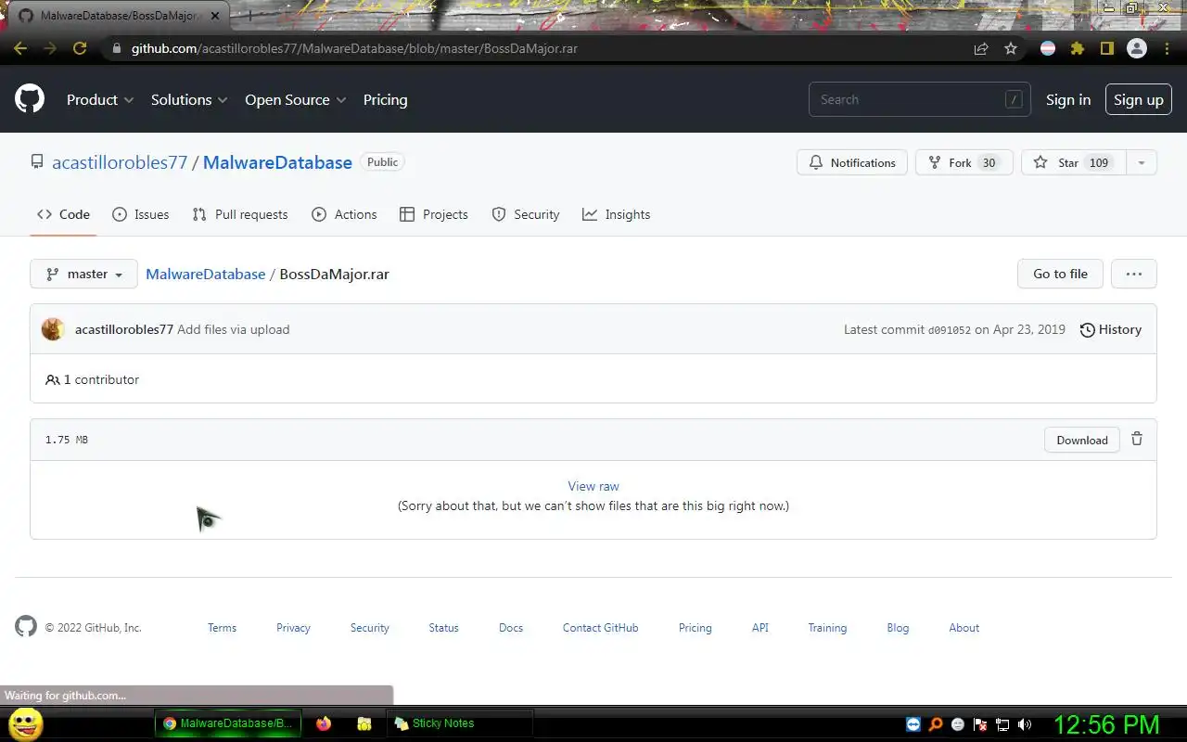This screenshot has width=1187, height=742.
Task: Toggle Chrome's side panel icon
Action: 1106,48
